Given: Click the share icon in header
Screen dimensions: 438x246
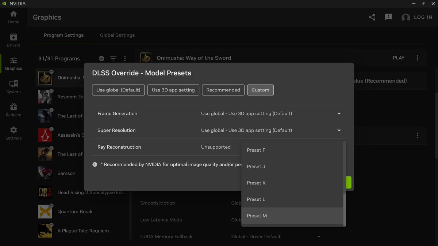Looking at the screenshot, I should click(x=372, y=17).
